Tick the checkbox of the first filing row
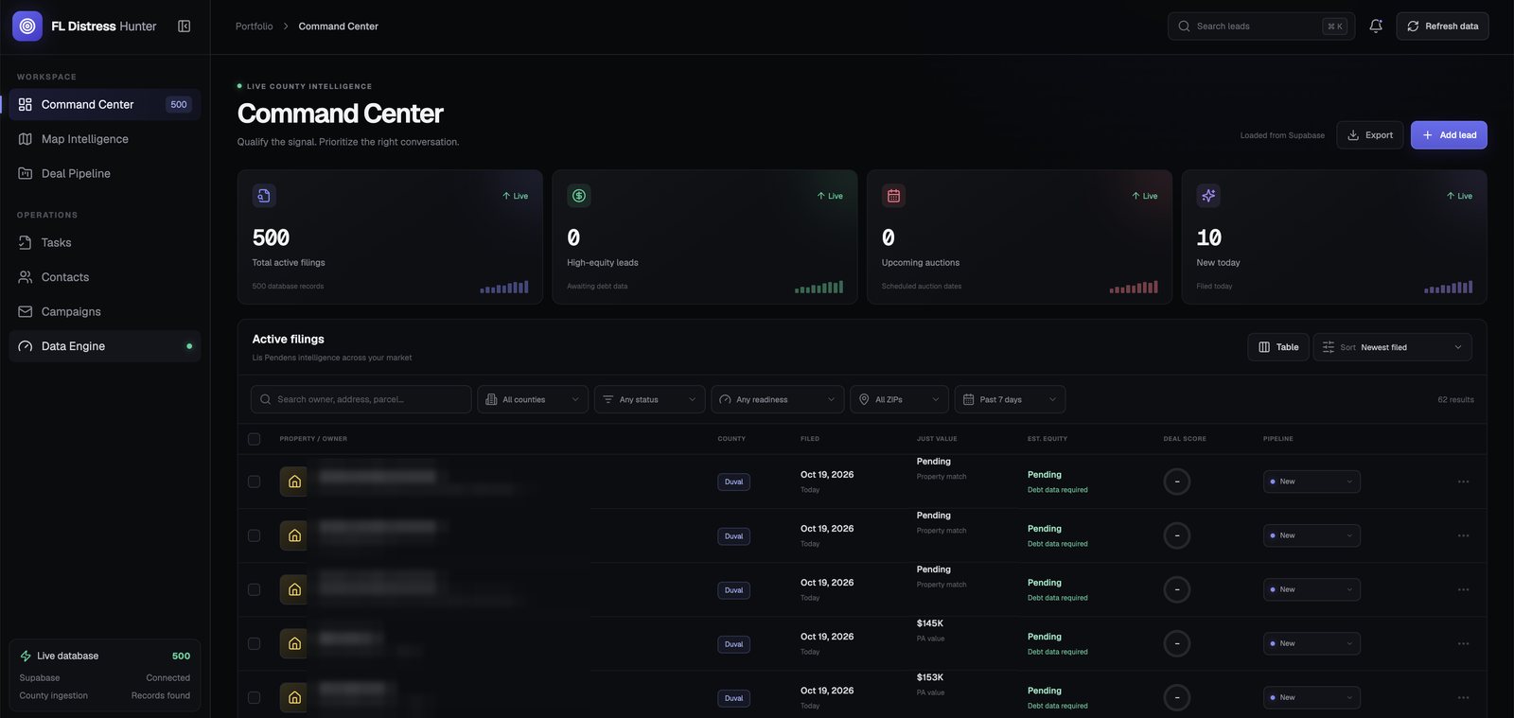Viewport: 1514px width, 718px height. (x=254, y=482)
